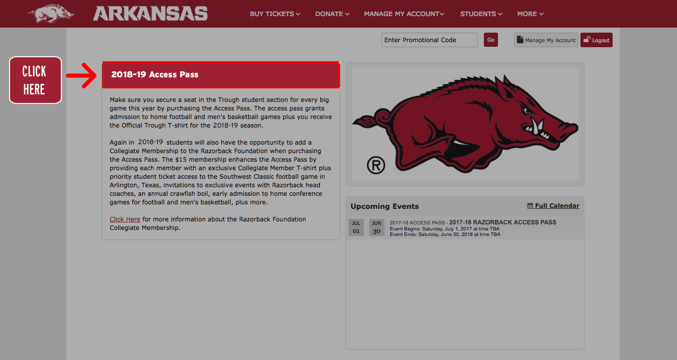Follow the Click Here membership info link
Viewport: 677px width, 360px height.
(x=125, y=219)
